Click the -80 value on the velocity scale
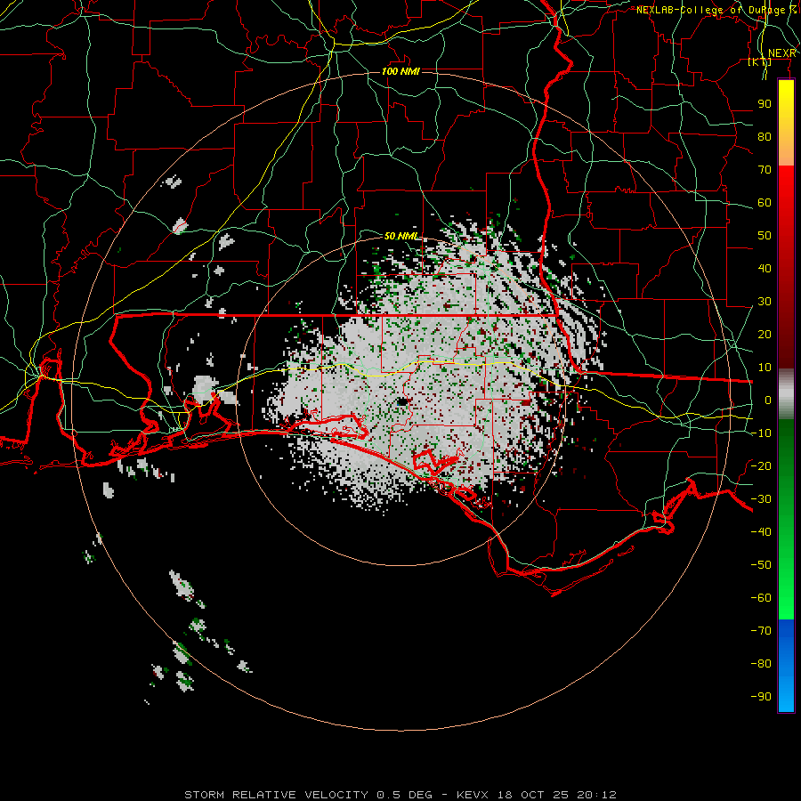The width and height of the screenshot is (801, 801). 761,664
